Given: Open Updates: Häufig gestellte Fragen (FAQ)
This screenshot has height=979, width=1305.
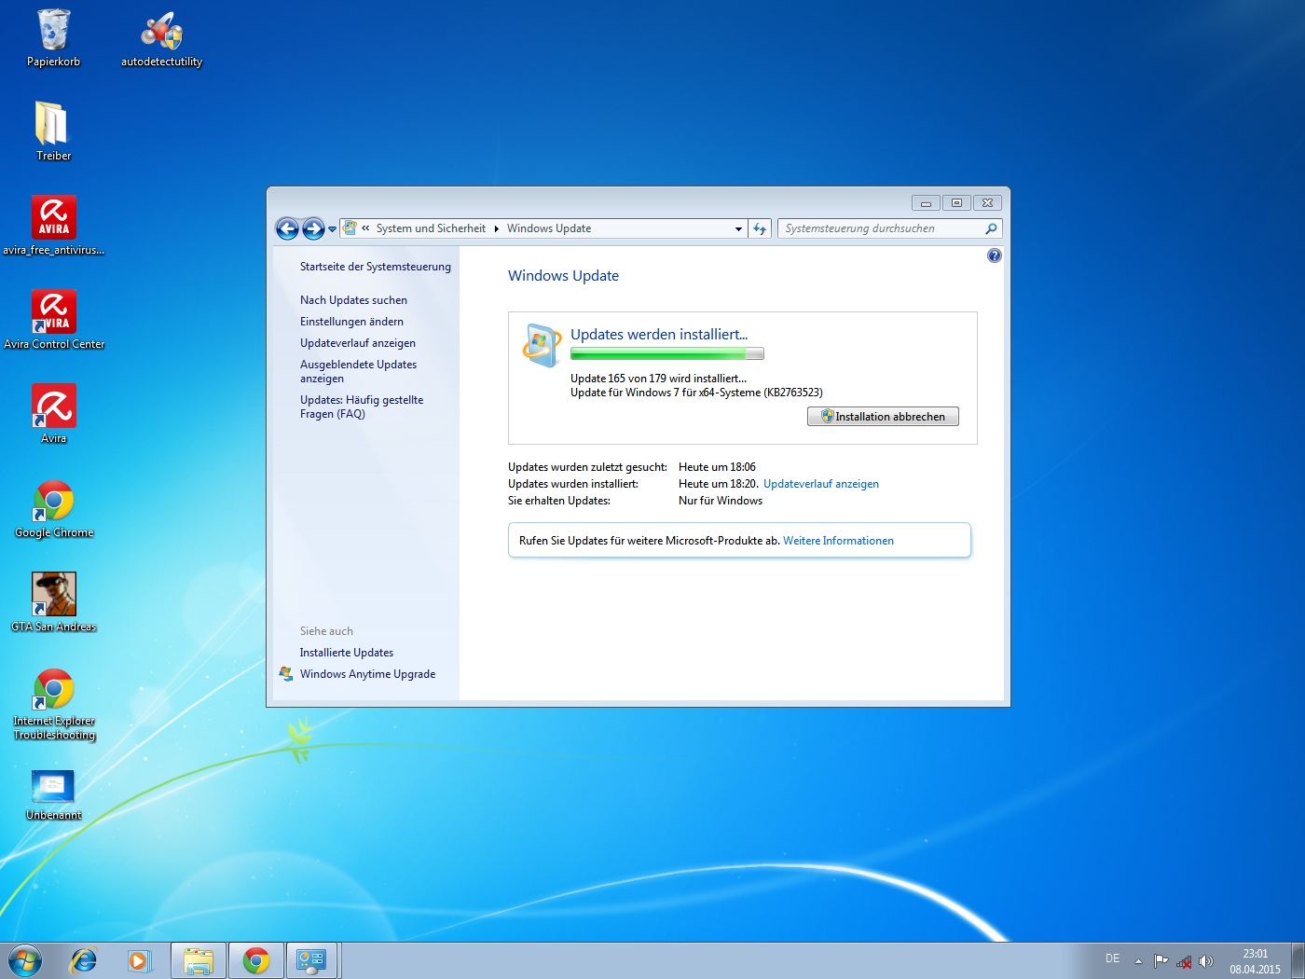Looking at the screenshot, I should (362, 407).
